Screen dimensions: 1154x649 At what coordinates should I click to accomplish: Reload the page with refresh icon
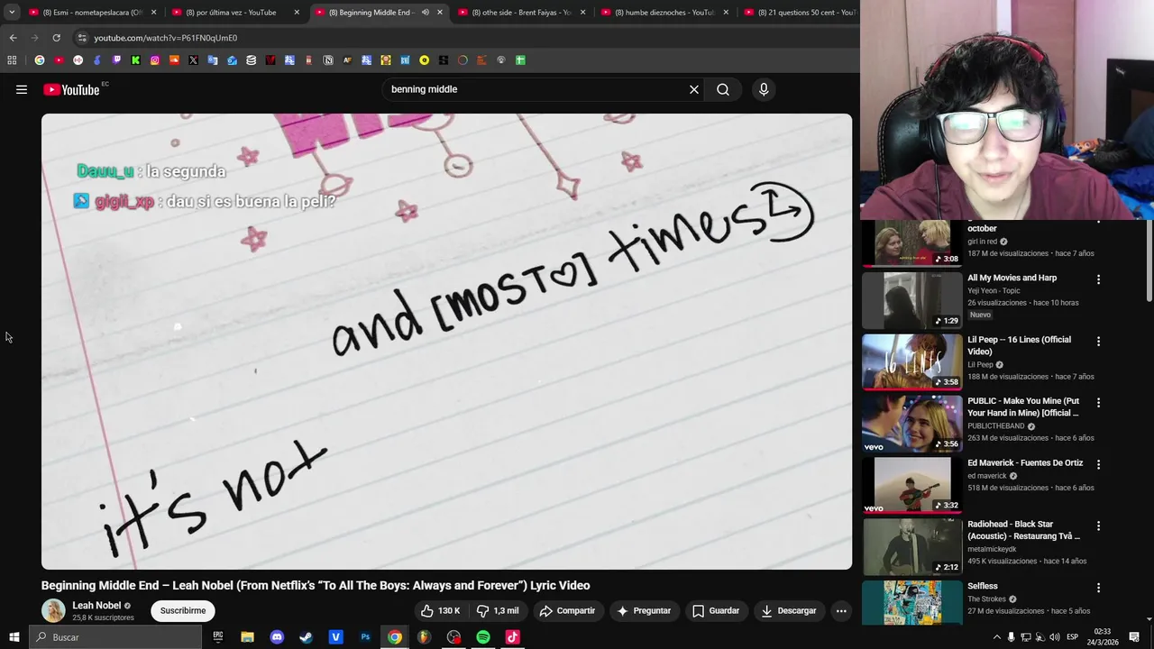click(56, 38)
